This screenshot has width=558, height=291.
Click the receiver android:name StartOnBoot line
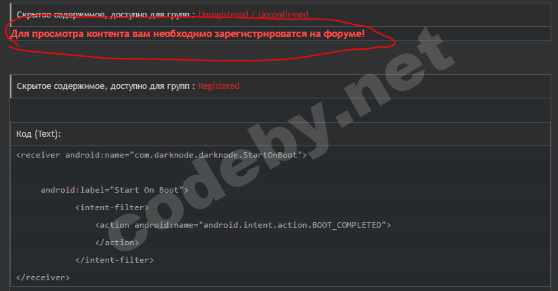click(161, 155)
